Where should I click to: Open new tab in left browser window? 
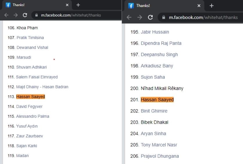tap(78, 5)
